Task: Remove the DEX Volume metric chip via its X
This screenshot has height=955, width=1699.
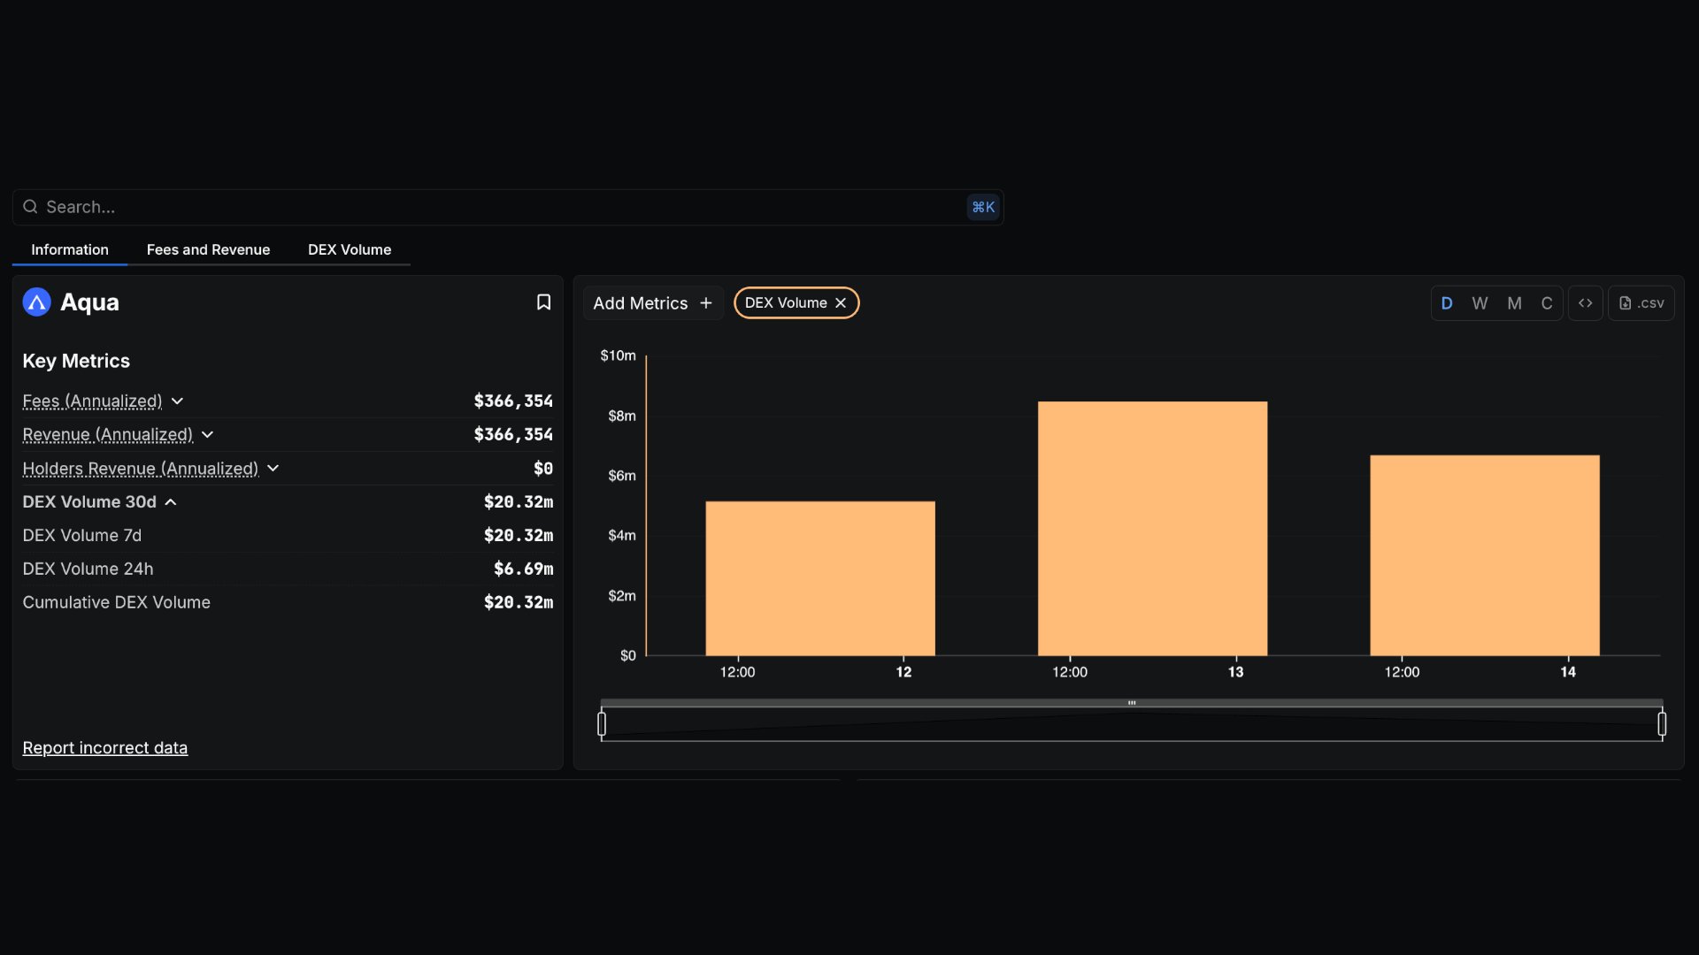Action: click(839, 302)
